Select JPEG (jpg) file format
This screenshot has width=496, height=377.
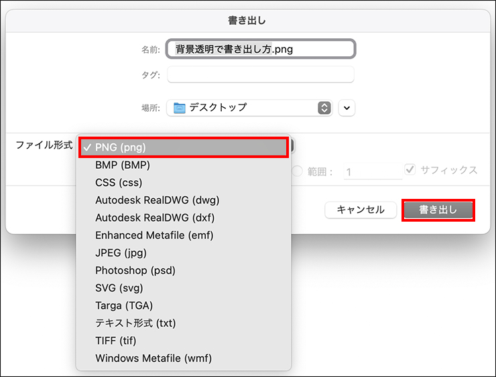coord(121,252)
